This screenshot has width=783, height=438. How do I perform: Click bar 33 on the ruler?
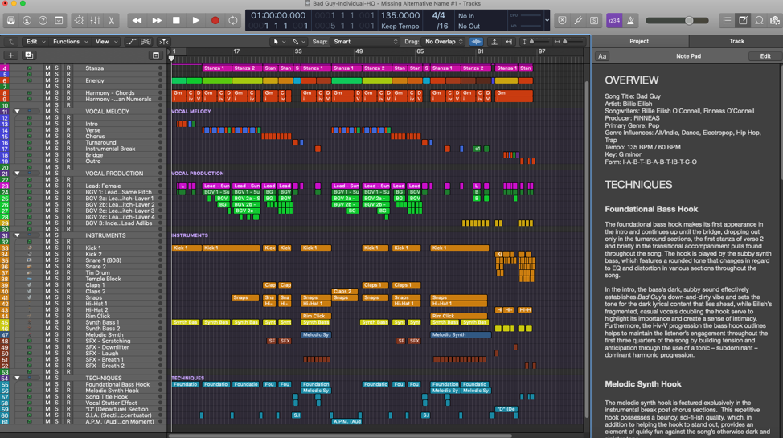(298, 51)
